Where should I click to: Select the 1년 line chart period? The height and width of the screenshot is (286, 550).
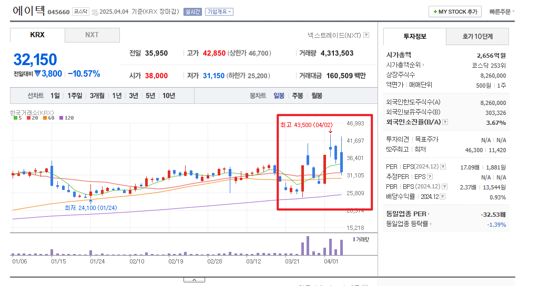[x=117, y=96]
